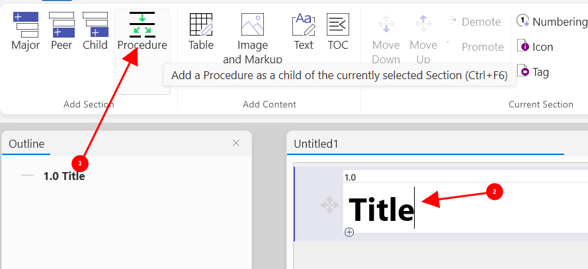Click the Move Down arrow icon
The height and width of the screenshot is (269, 588).
coord(386,25)
